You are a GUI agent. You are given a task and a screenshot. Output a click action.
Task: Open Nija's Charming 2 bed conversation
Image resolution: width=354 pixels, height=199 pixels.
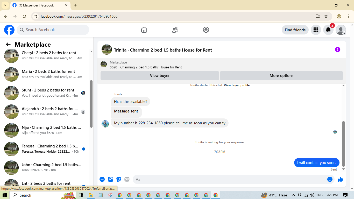pos(47,130)
